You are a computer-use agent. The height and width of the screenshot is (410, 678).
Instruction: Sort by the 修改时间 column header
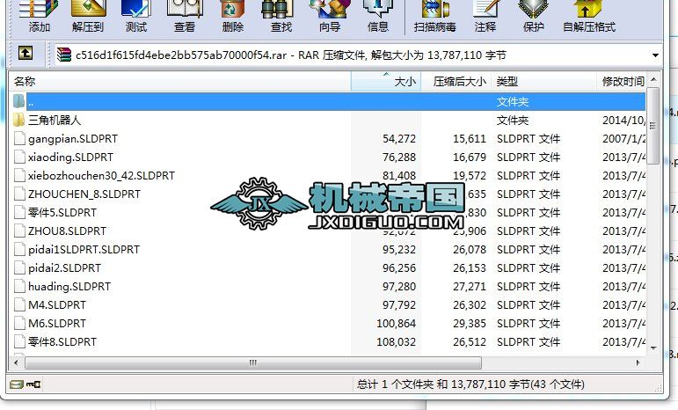click(x=621, y=81)
